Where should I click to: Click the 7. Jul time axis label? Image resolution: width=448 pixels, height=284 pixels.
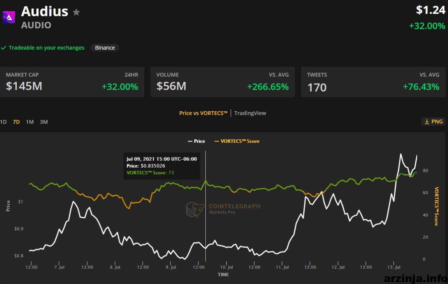pos(59,267)
